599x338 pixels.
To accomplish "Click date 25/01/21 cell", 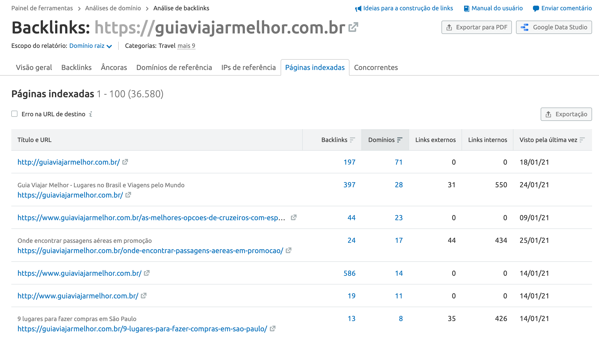I will pyautogui.click(x=534, y=240).
